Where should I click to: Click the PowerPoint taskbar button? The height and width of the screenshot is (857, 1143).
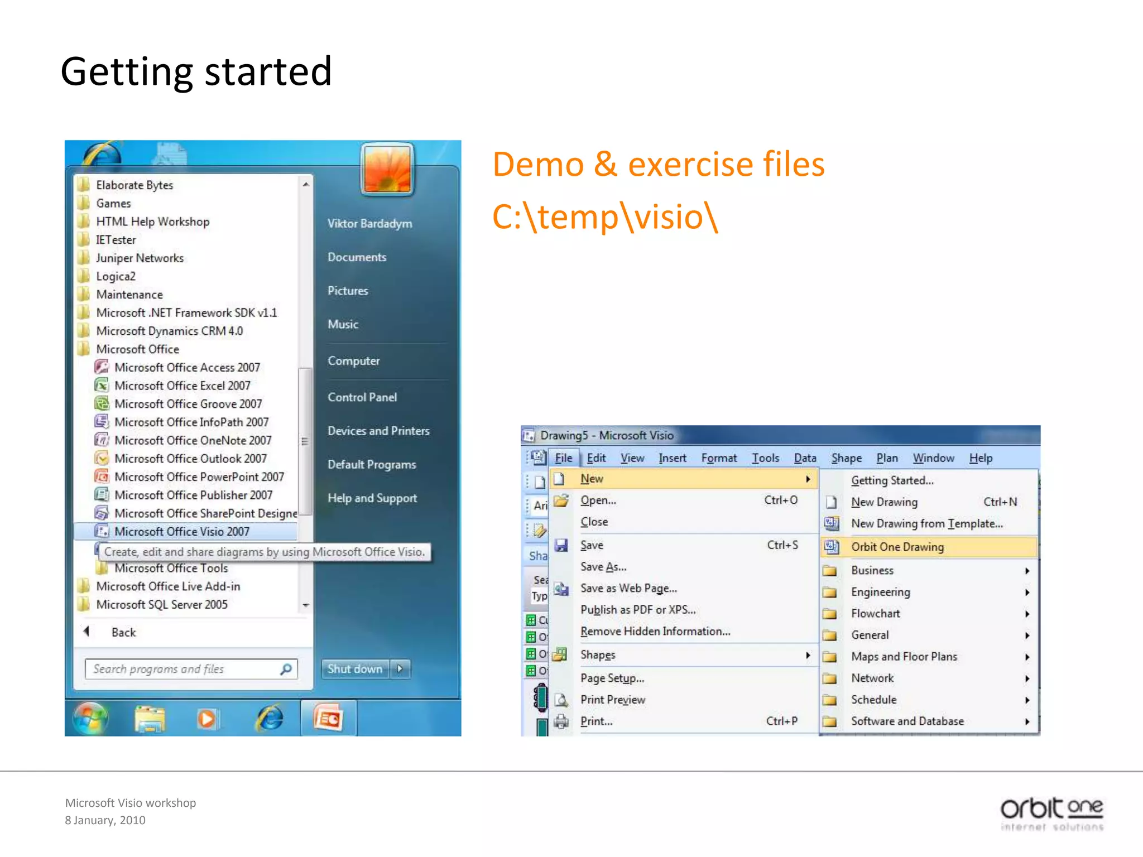click(329, 719)
